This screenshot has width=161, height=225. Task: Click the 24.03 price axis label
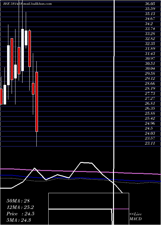click(x=150, y=133)
